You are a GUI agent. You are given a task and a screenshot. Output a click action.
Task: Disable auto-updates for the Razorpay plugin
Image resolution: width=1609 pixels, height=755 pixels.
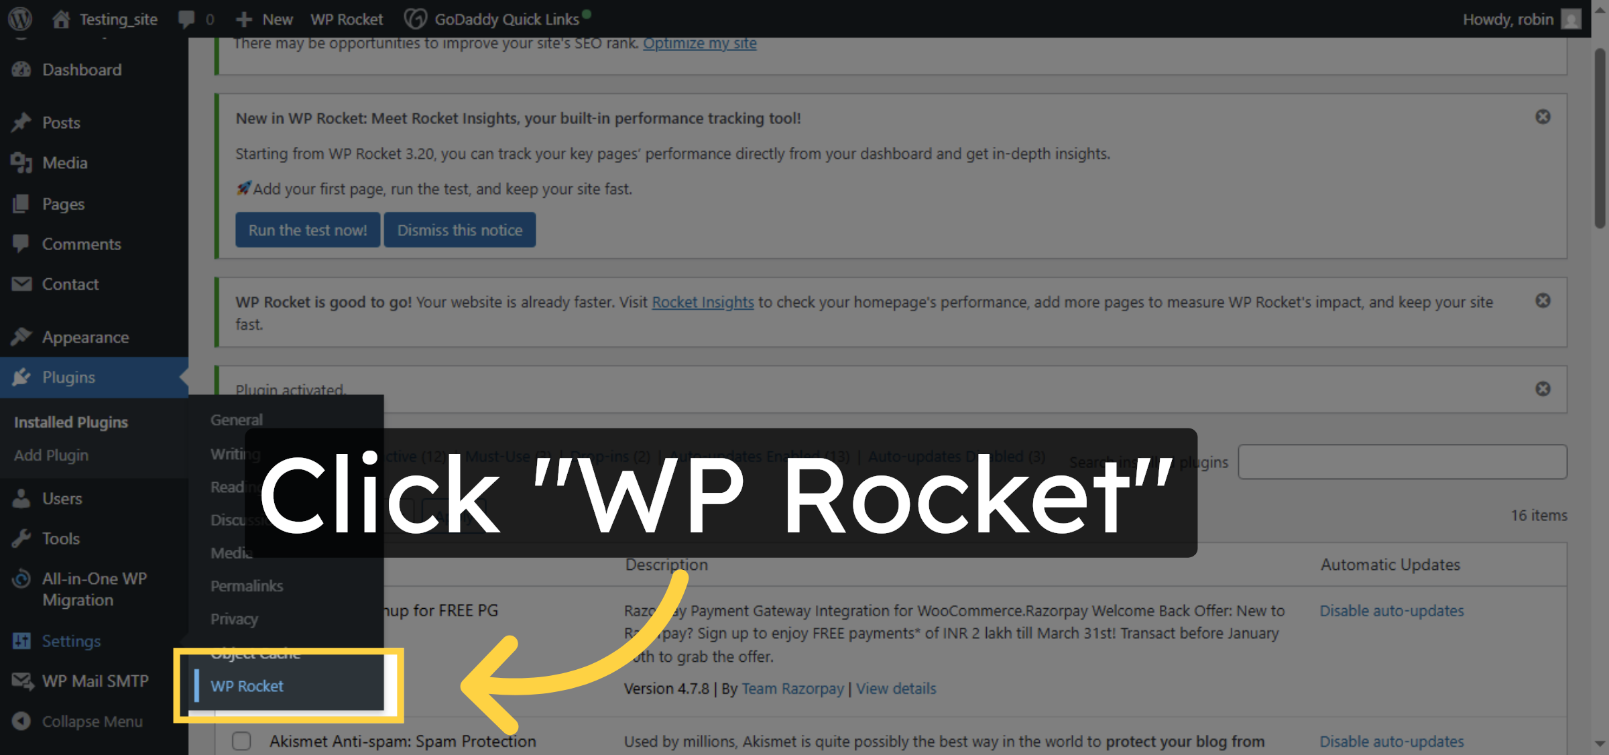coord(1391,611)
